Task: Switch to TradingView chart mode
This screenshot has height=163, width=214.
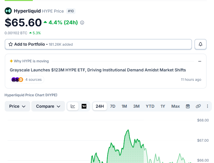Action: pyautogui.click(x=84, y=106)
